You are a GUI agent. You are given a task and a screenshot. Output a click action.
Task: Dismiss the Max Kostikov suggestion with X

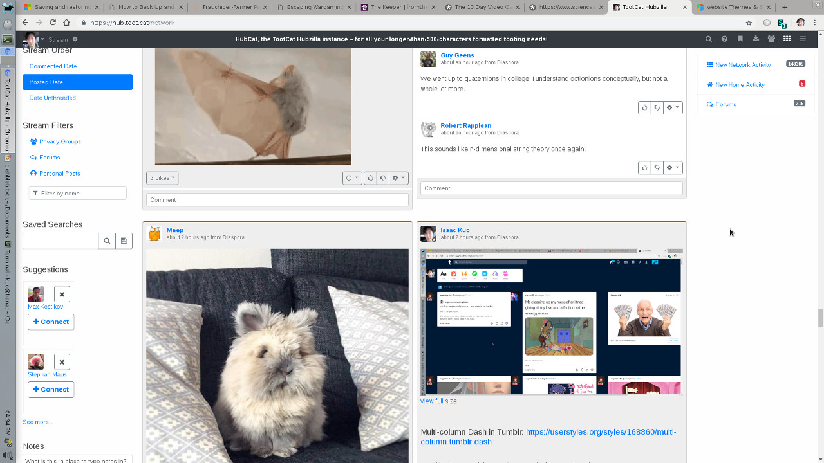[62, 294]
